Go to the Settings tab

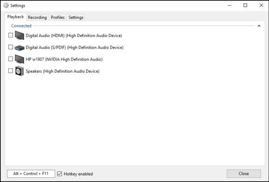click(76, 17)
